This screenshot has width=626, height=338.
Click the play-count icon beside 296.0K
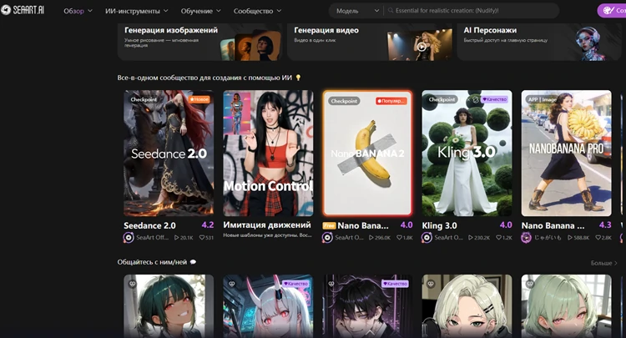(371, 238)
